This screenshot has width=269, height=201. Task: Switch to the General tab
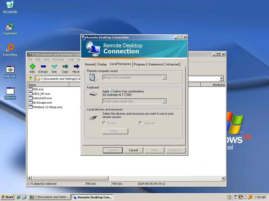click(x=90, y=64)
